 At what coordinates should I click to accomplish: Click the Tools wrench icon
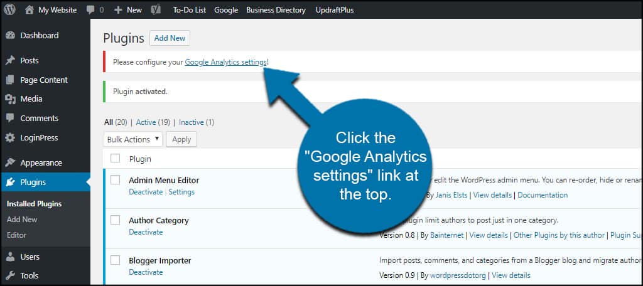coord(10,275)
